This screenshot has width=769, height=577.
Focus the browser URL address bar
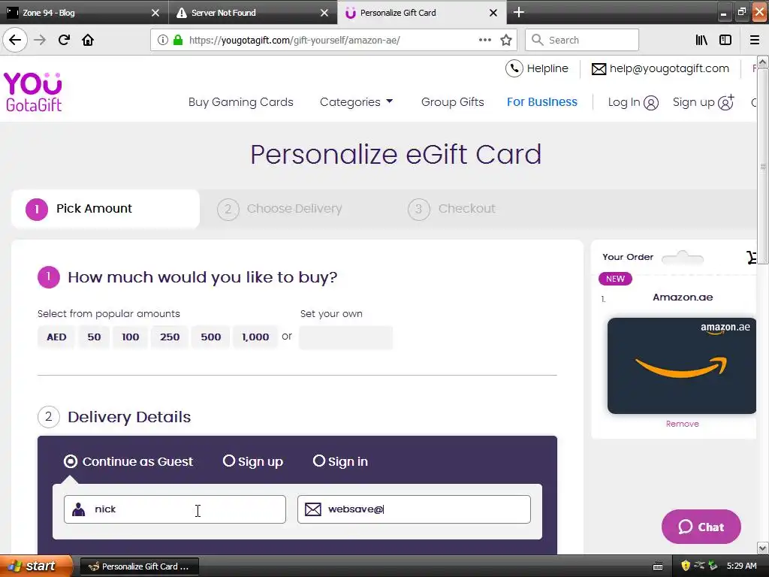coord(333,41)
